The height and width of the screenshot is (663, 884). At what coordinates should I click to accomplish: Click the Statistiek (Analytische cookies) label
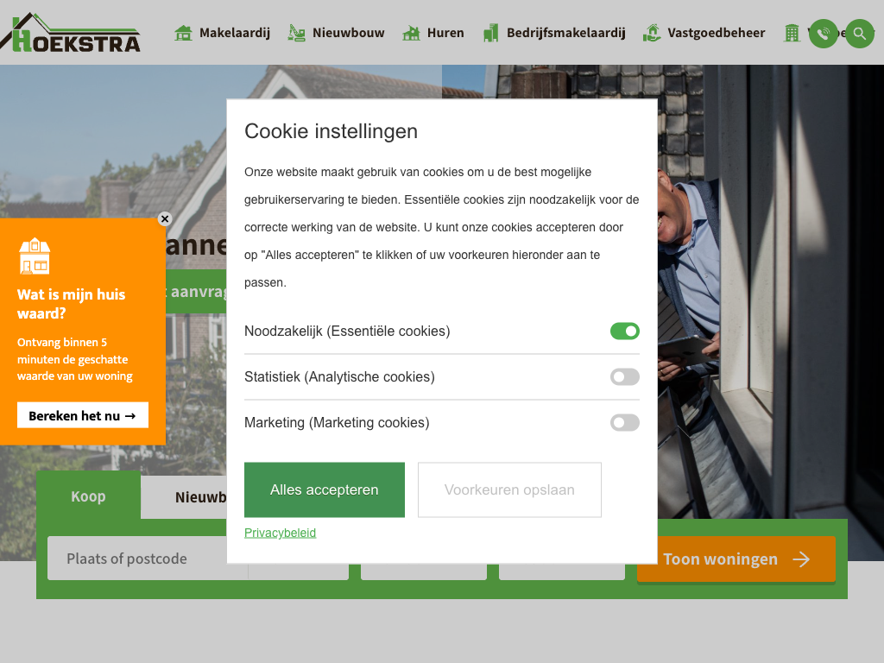(x=339, y=376)
